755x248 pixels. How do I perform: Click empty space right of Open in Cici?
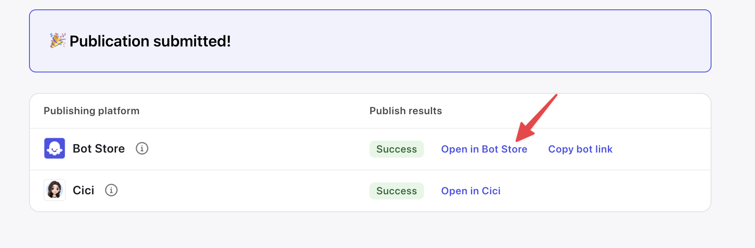pos(597,191)
